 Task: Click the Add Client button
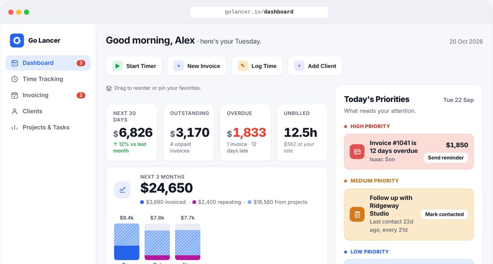click(x=315, y=66)
